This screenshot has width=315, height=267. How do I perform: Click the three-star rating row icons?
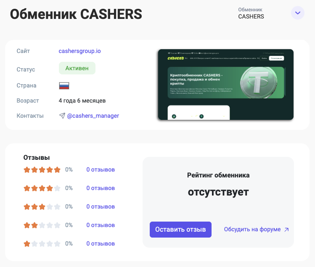coord(42,207)
